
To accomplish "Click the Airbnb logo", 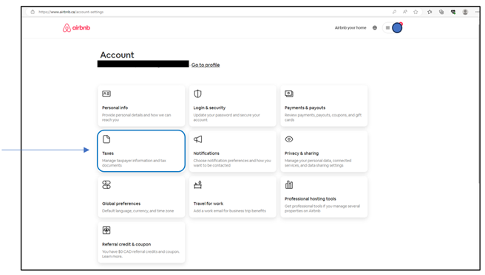I will point(76,28).
